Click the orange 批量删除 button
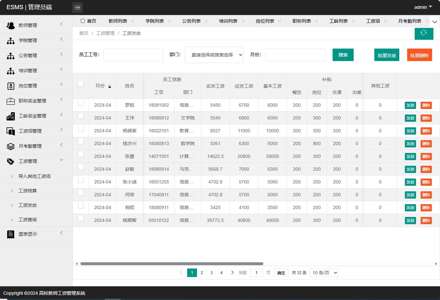 [x=419, y=55]
